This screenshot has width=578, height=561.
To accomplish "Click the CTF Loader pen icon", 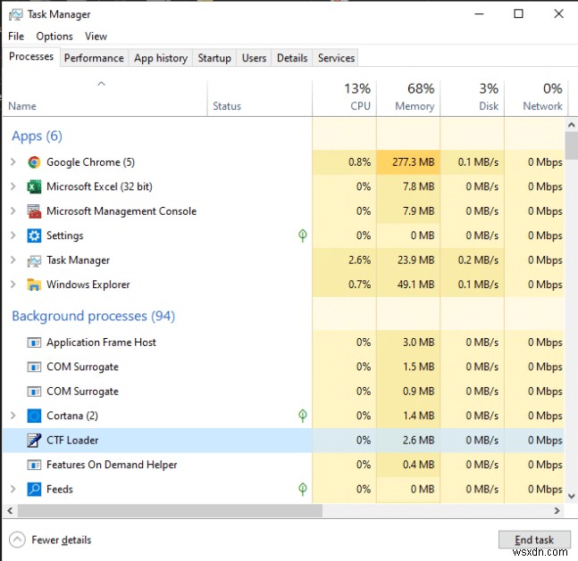I will pos(34,441).
